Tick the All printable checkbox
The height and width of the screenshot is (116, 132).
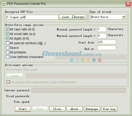[7, 52]
